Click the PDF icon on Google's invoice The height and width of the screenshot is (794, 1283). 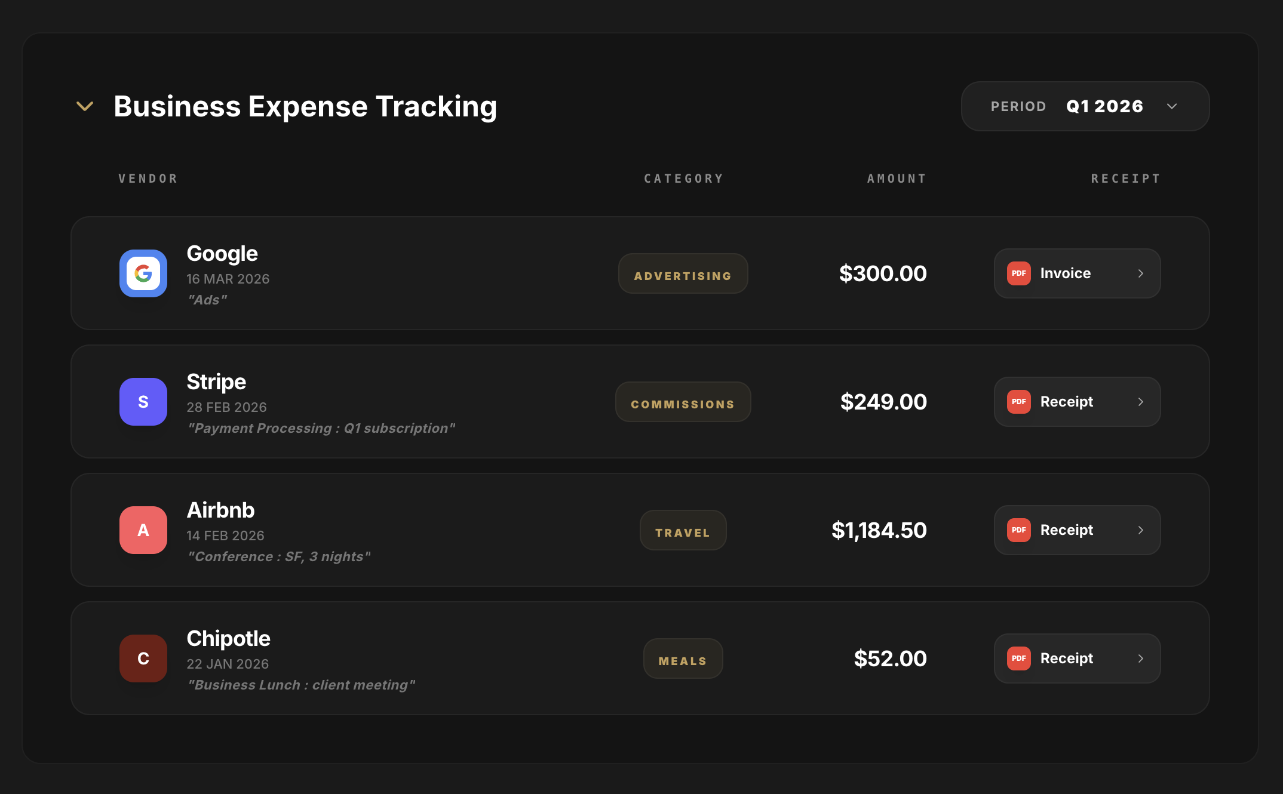[1019, 273]
